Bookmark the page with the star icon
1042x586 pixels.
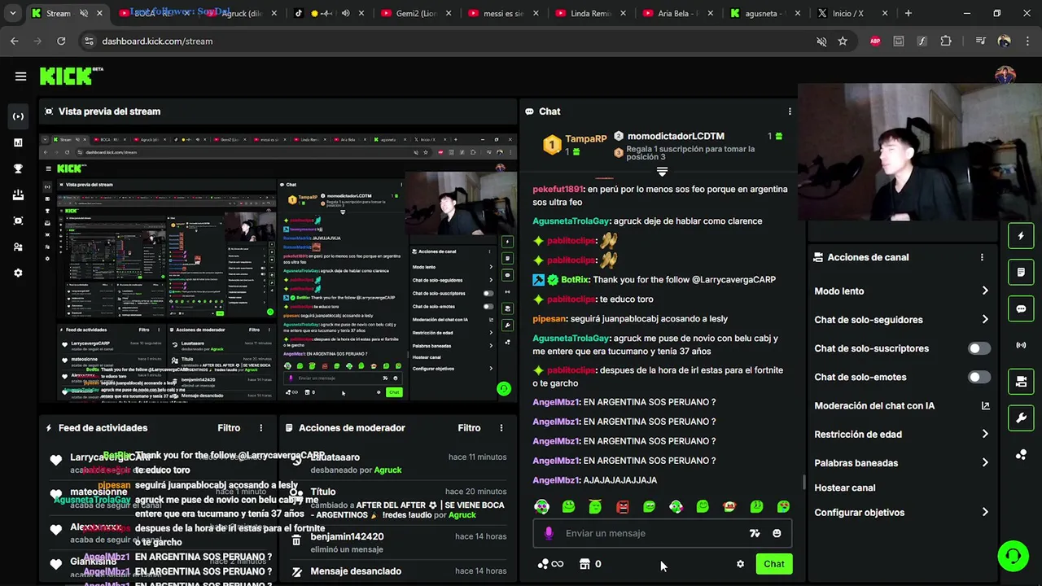pyautogui.click(x=843, y=41)
